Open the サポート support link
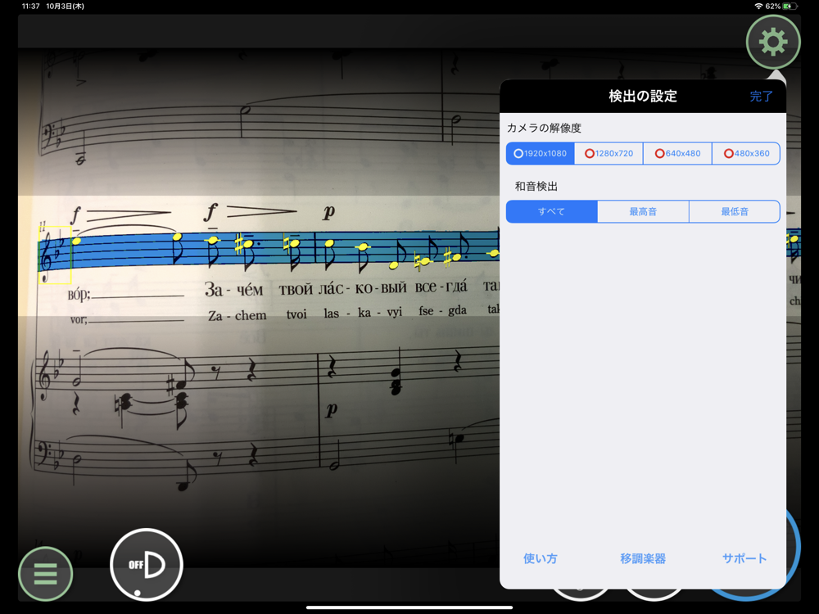 tap(744, 558)
